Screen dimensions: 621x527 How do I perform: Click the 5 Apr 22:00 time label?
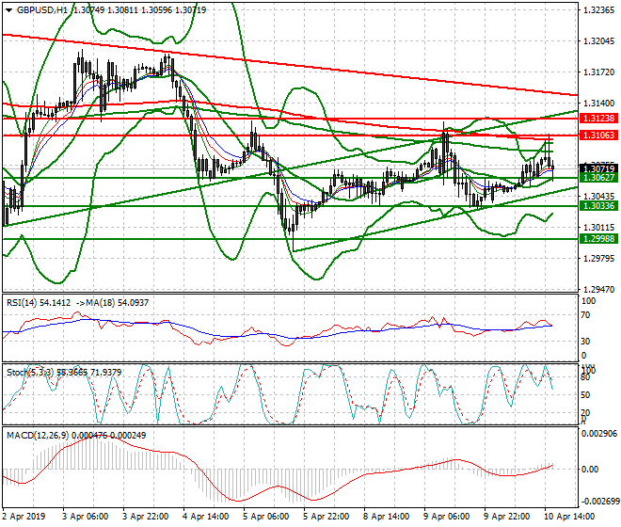[x=326, y=517]
